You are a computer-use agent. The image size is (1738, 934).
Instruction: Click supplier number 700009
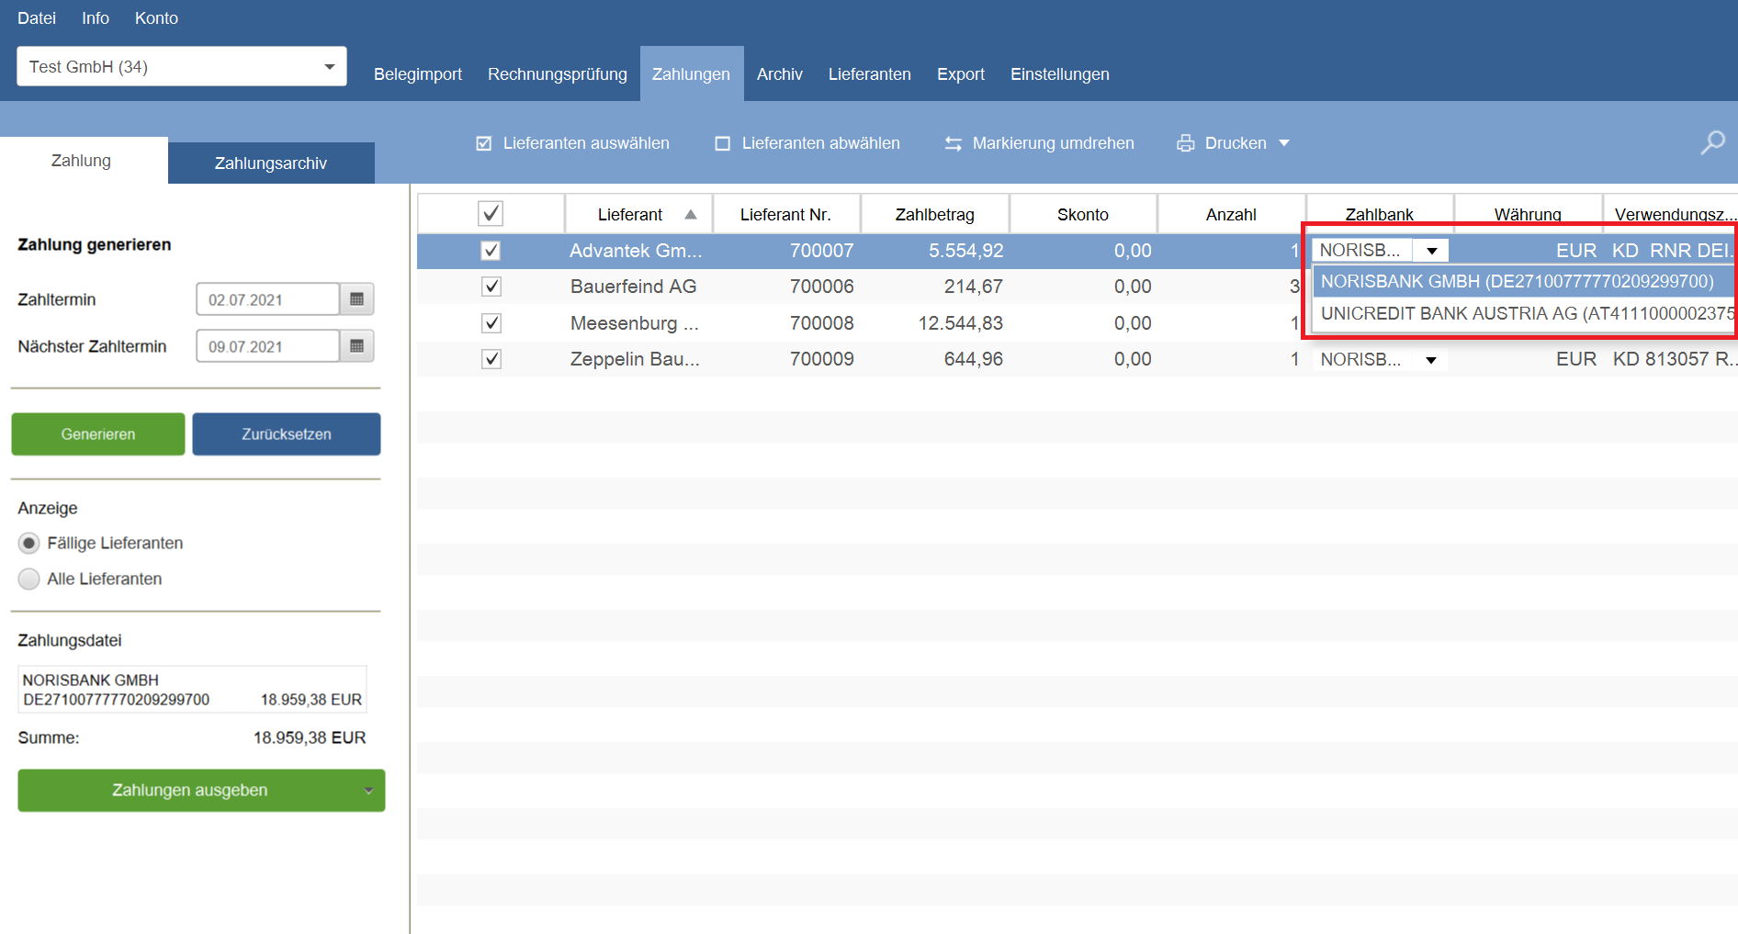pos(822,359)
